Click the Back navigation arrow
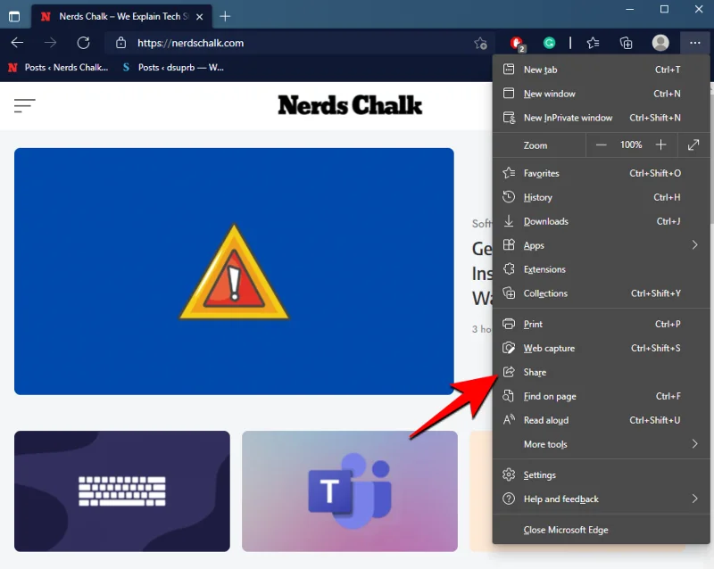This screenshot has width=714, height=569. (17, 43)
